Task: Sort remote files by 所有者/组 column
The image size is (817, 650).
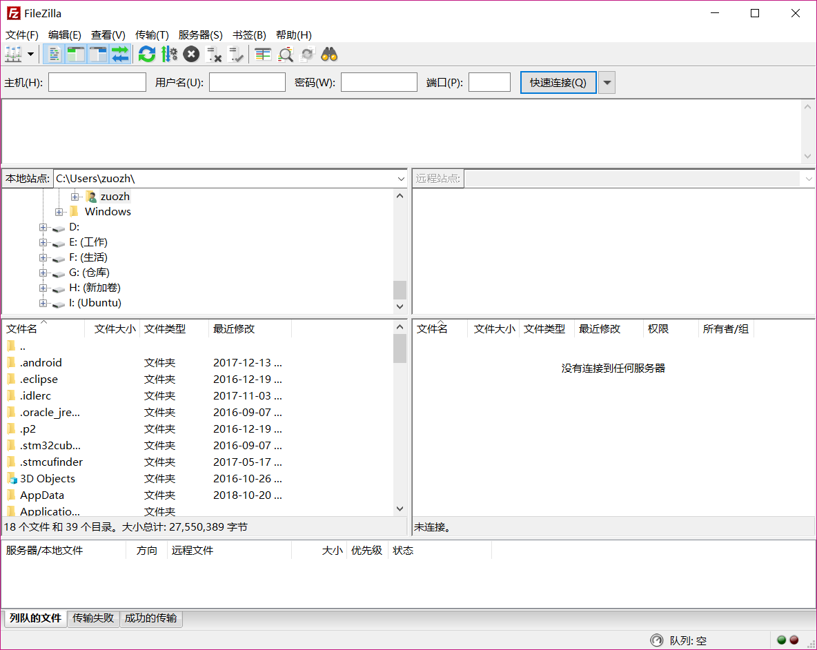Action: pos(726,328)
